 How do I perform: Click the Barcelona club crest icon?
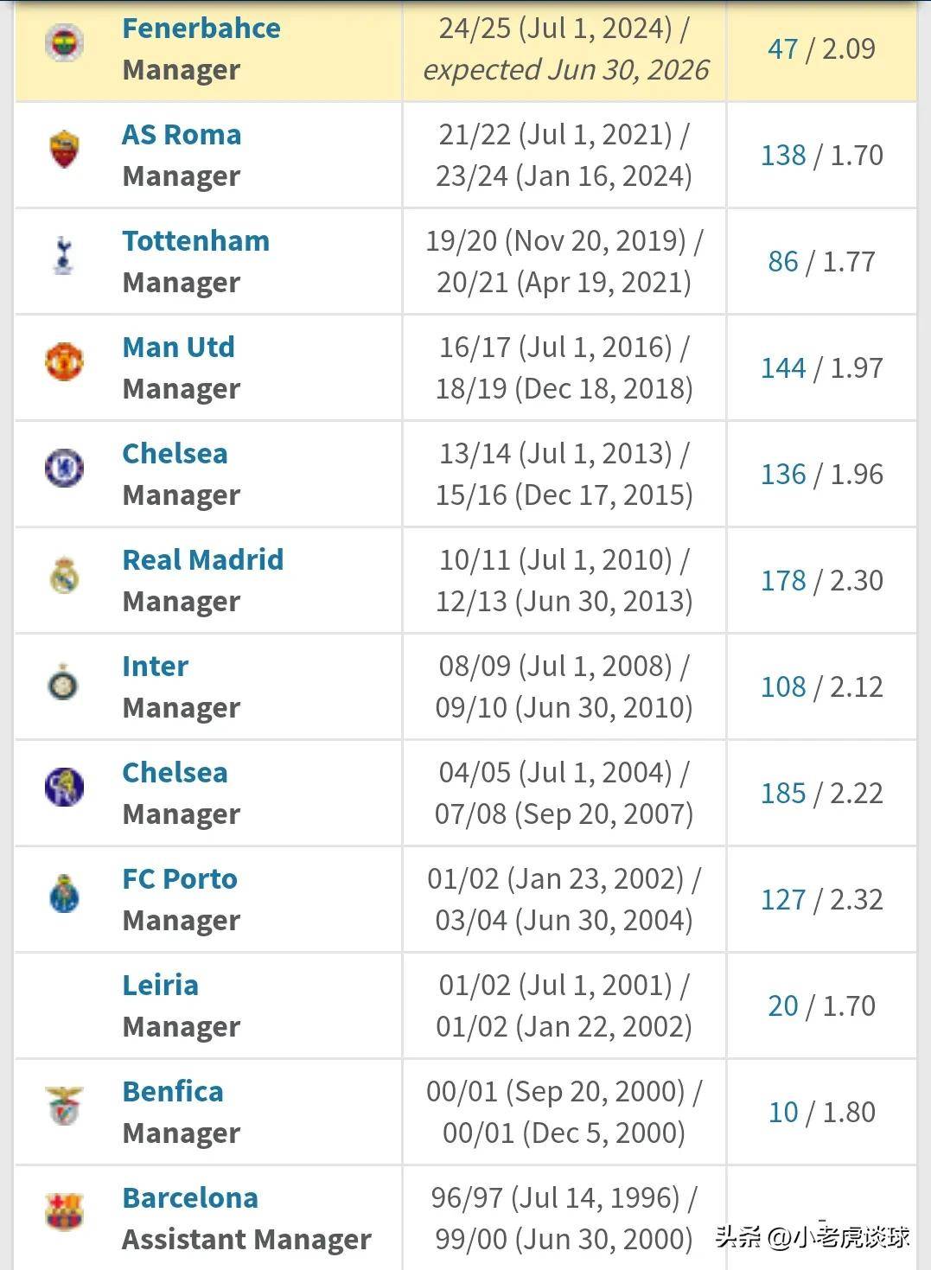64,1212
